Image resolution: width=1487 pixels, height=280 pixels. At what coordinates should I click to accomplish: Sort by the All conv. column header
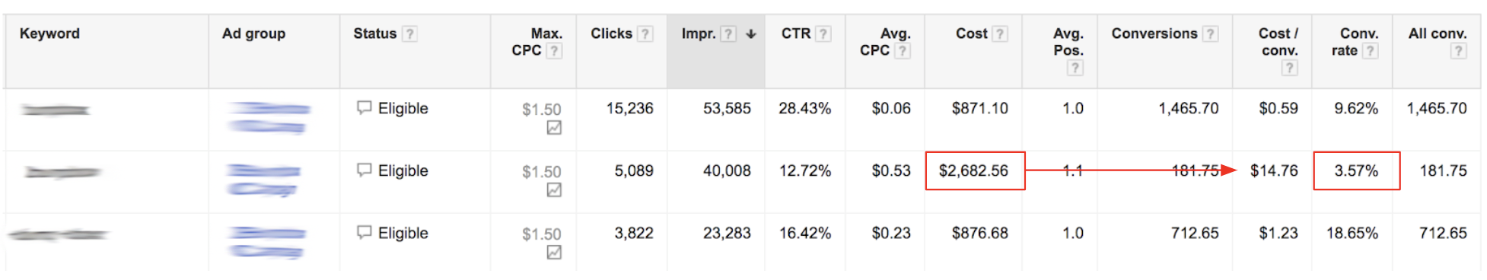pyautogui.click(x=1437, y=33)
